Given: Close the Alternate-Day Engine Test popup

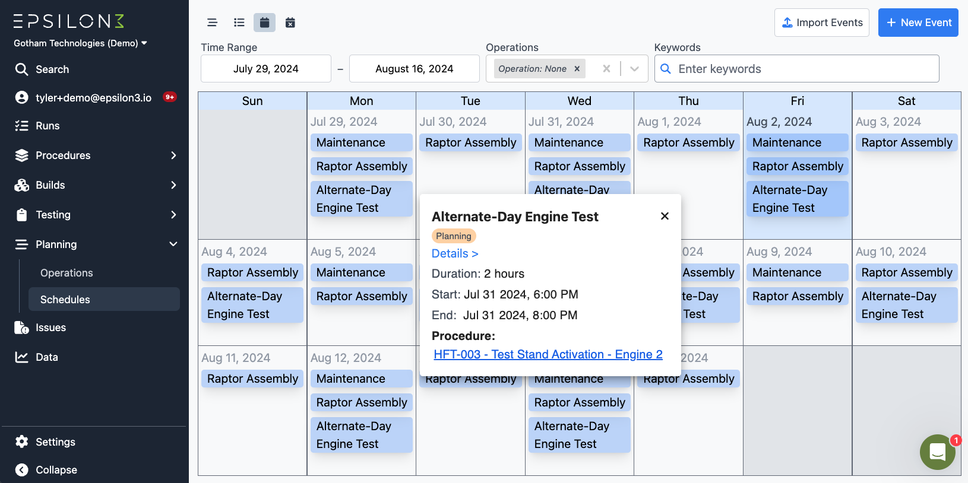Looking at the screenshot, I should point(665,216).
